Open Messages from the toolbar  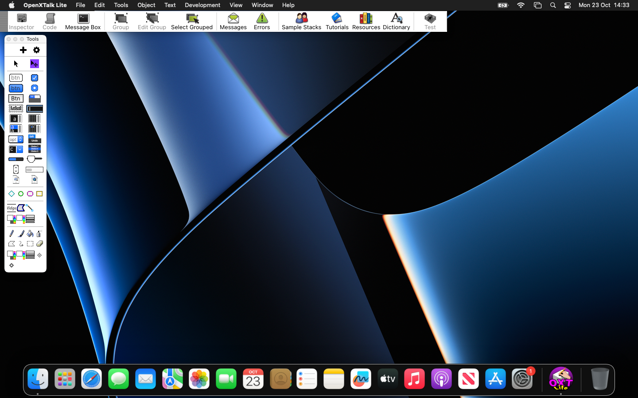233,22
